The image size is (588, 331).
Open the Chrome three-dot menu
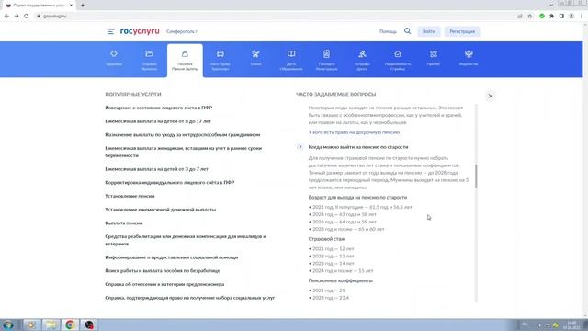[x=582, y=17]
